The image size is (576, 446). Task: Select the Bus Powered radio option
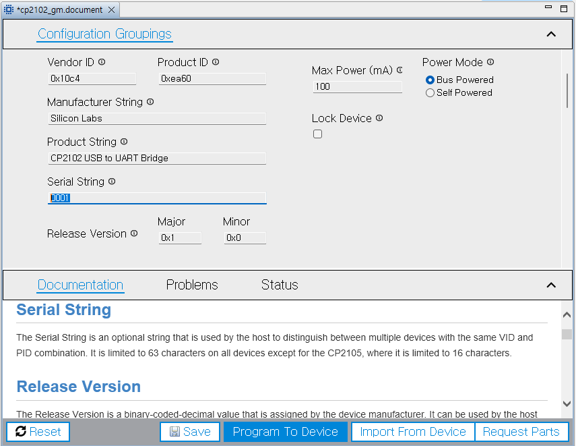[430, 80]
